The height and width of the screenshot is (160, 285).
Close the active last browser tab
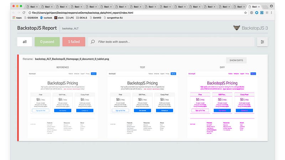259,7
